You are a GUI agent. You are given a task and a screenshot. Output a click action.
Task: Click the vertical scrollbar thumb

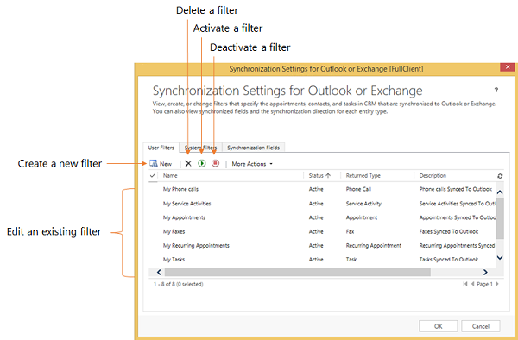tap(500, 218)
